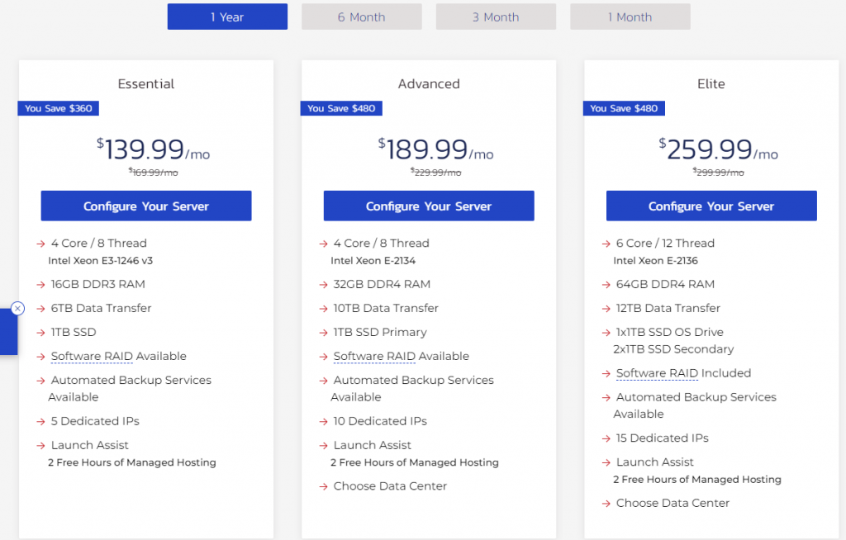The width and height of the screenshot is (846, 540).
Task: Open Software RAID link in Essential plan
Action: tap(92, 357)
